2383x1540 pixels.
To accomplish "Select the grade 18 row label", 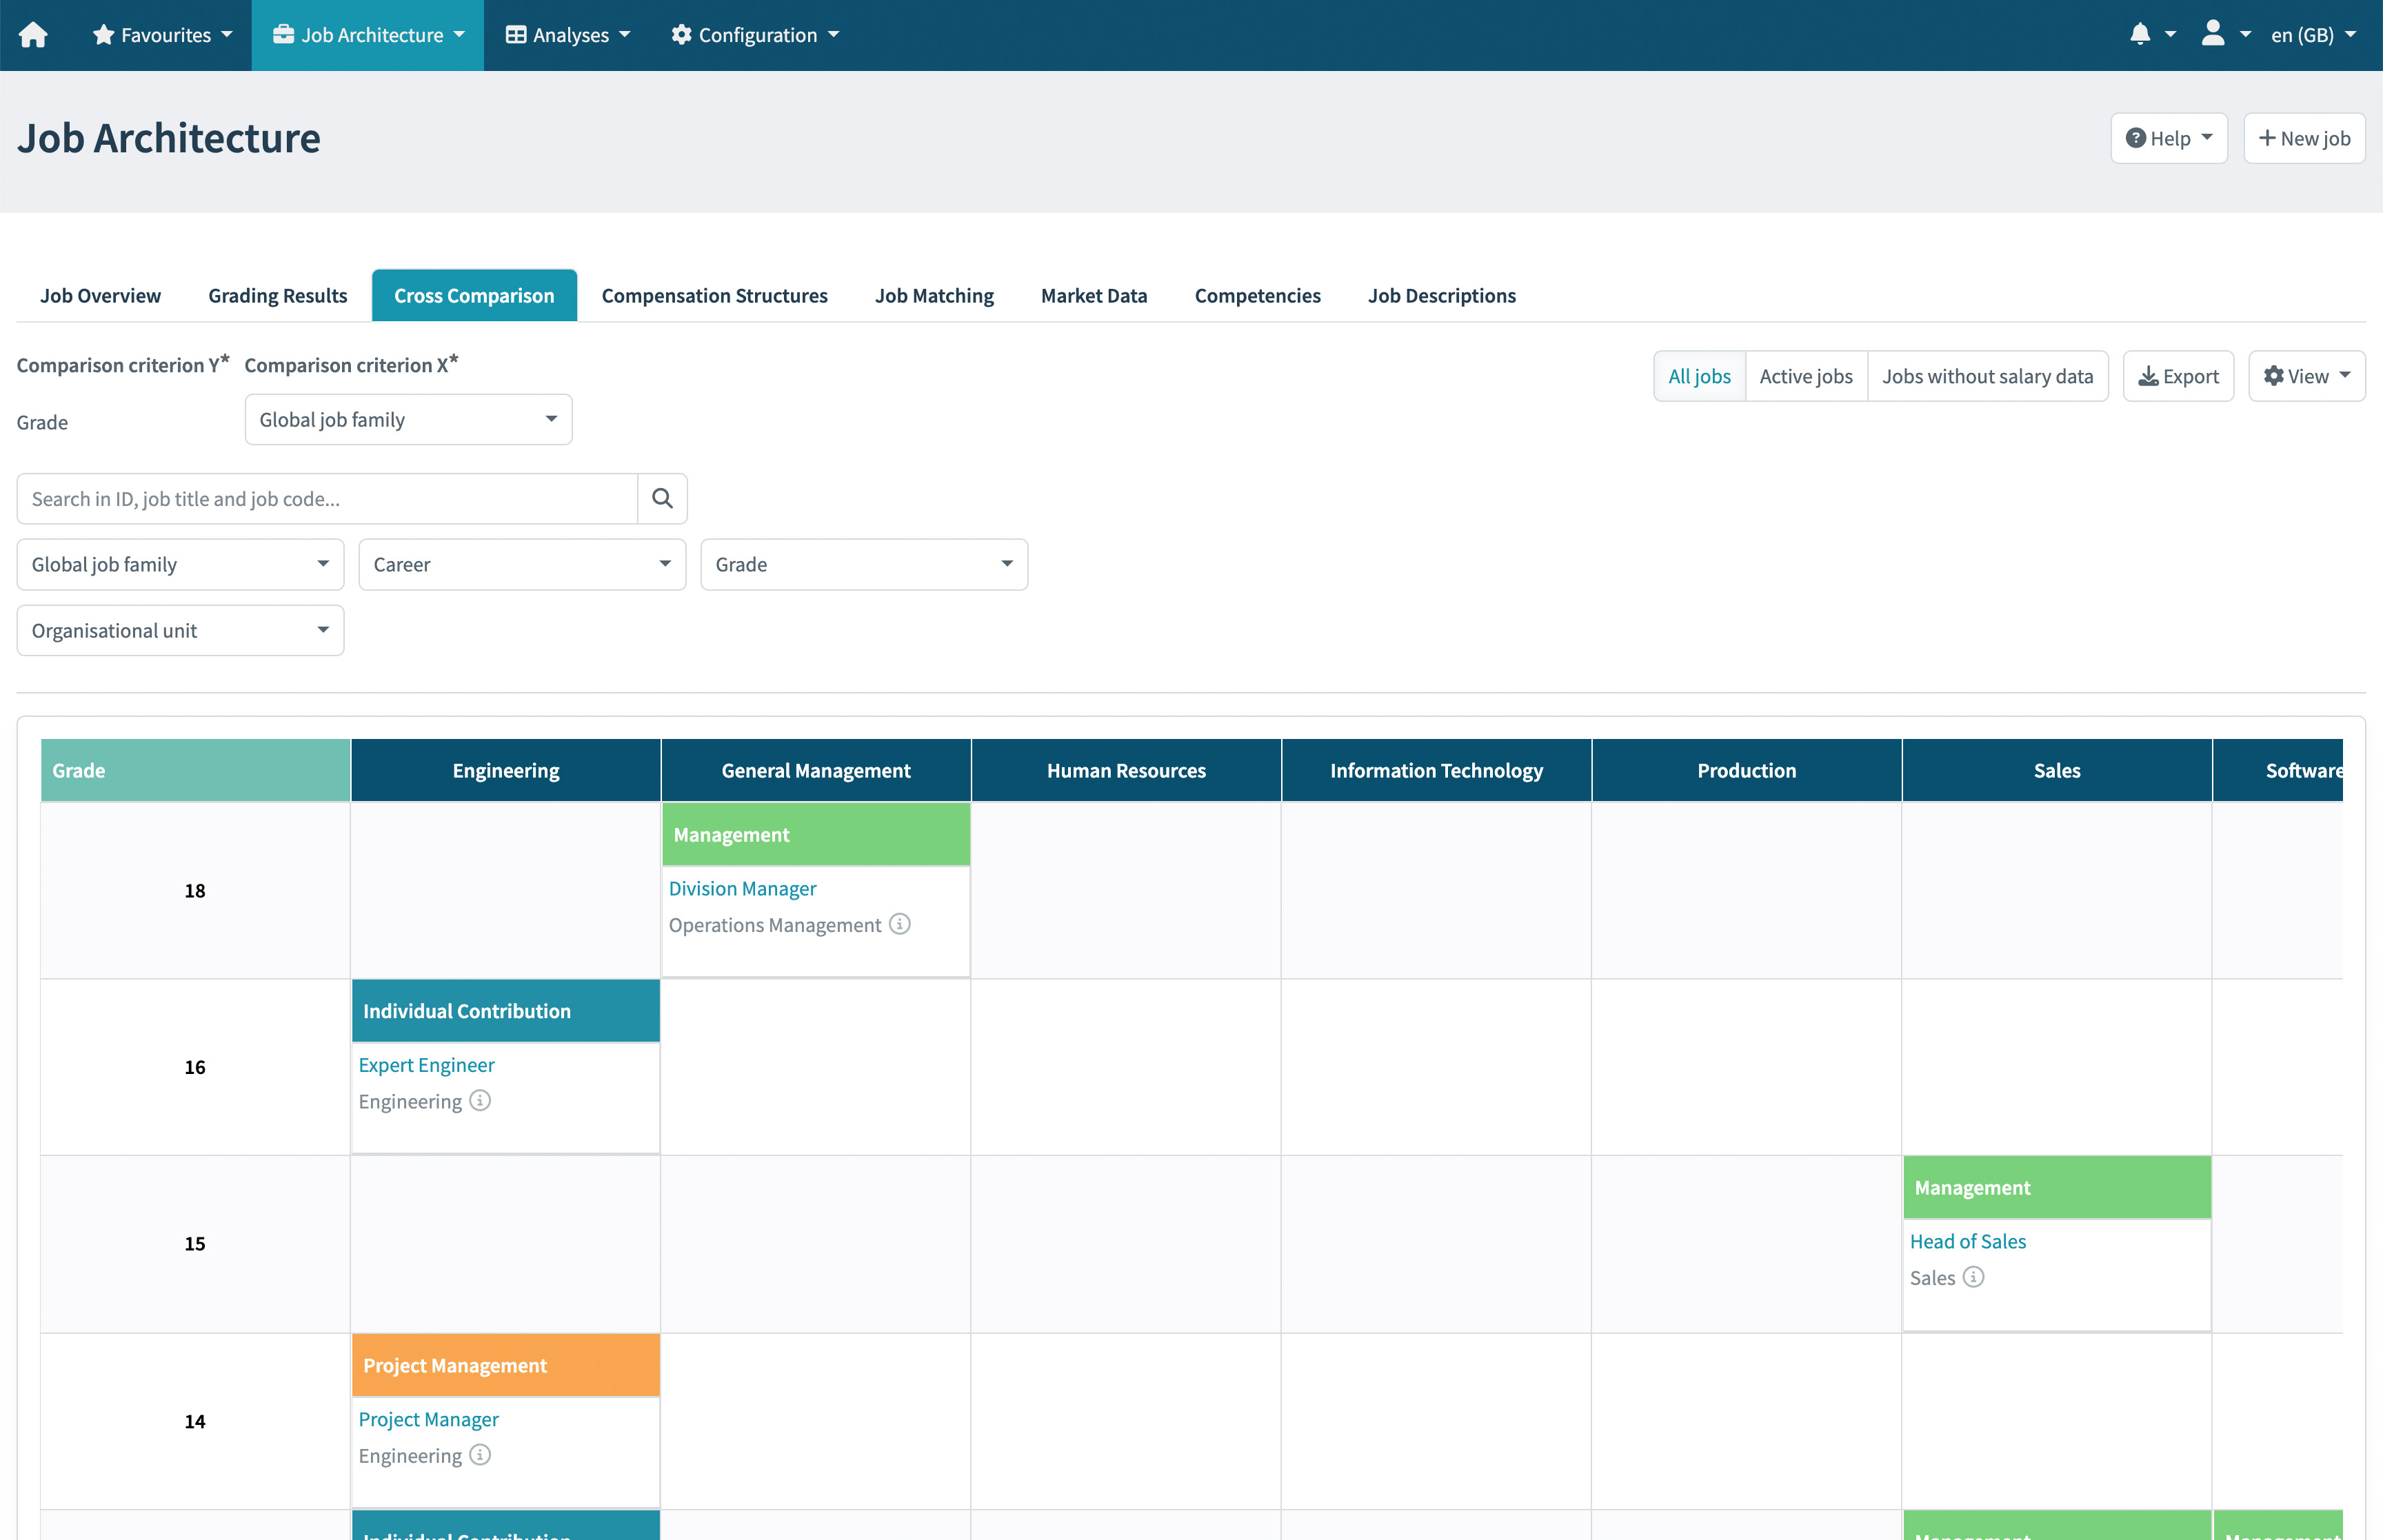I will tap(195, 890).
